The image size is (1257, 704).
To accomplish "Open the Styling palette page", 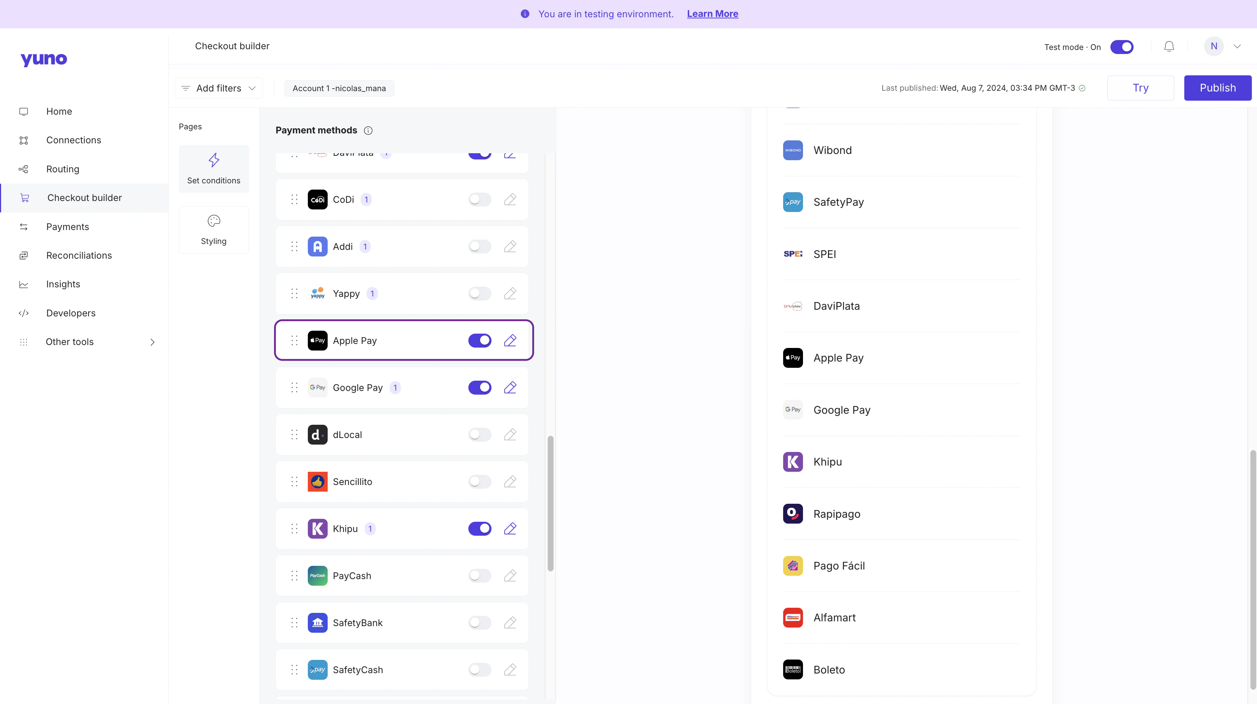I will pos(214,229).
